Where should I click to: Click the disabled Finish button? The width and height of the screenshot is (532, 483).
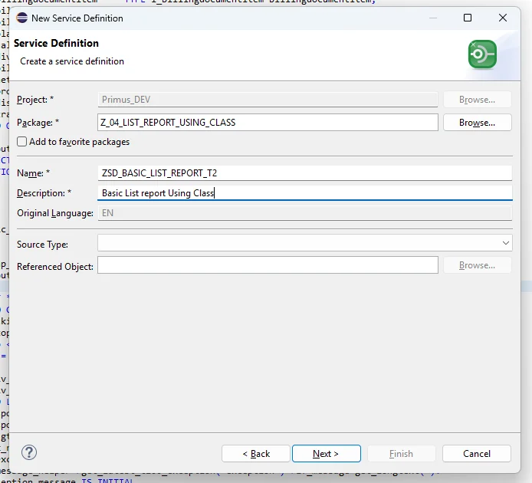[402, 453]
